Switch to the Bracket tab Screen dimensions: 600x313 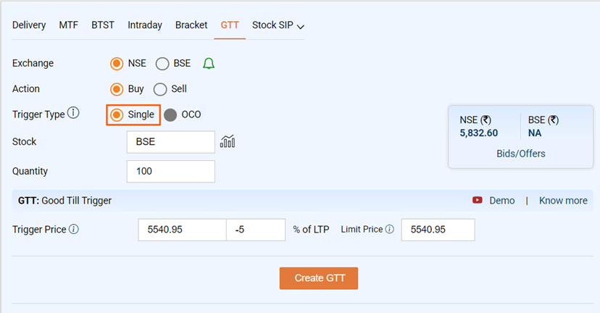point(191,25)
